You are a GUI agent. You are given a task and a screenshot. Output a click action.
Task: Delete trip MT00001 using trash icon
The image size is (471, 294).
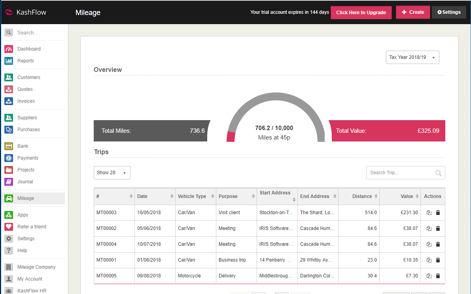pyautogui.click(x=438, y=260)
